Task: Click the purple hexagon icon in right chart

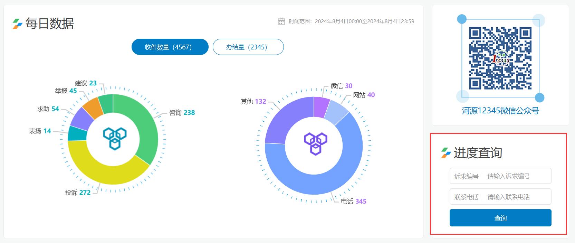Action: [x=315, y=143]
